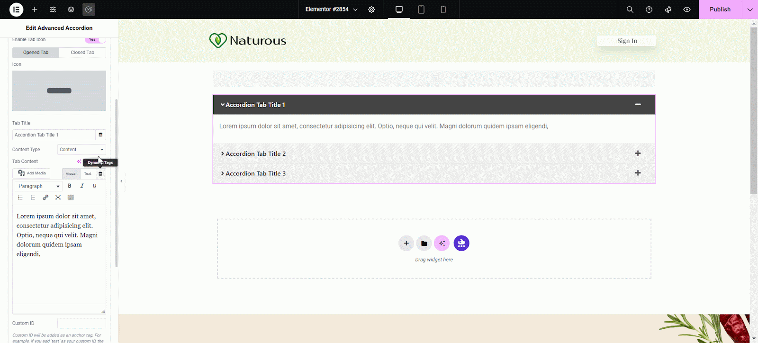This screenshot has height=343, width=758.
Task: Insert a link in the editor toolbar
Action: tap(45, 198)
